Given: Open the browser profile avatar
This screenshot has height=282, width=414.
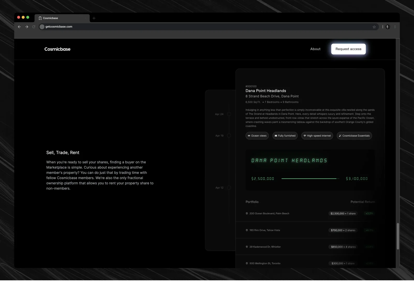Looking at the screenshot, I should pos(388,27).
